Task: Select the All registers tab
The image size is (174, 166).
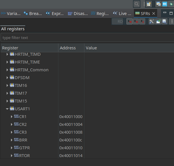Action: click(13, 29)
